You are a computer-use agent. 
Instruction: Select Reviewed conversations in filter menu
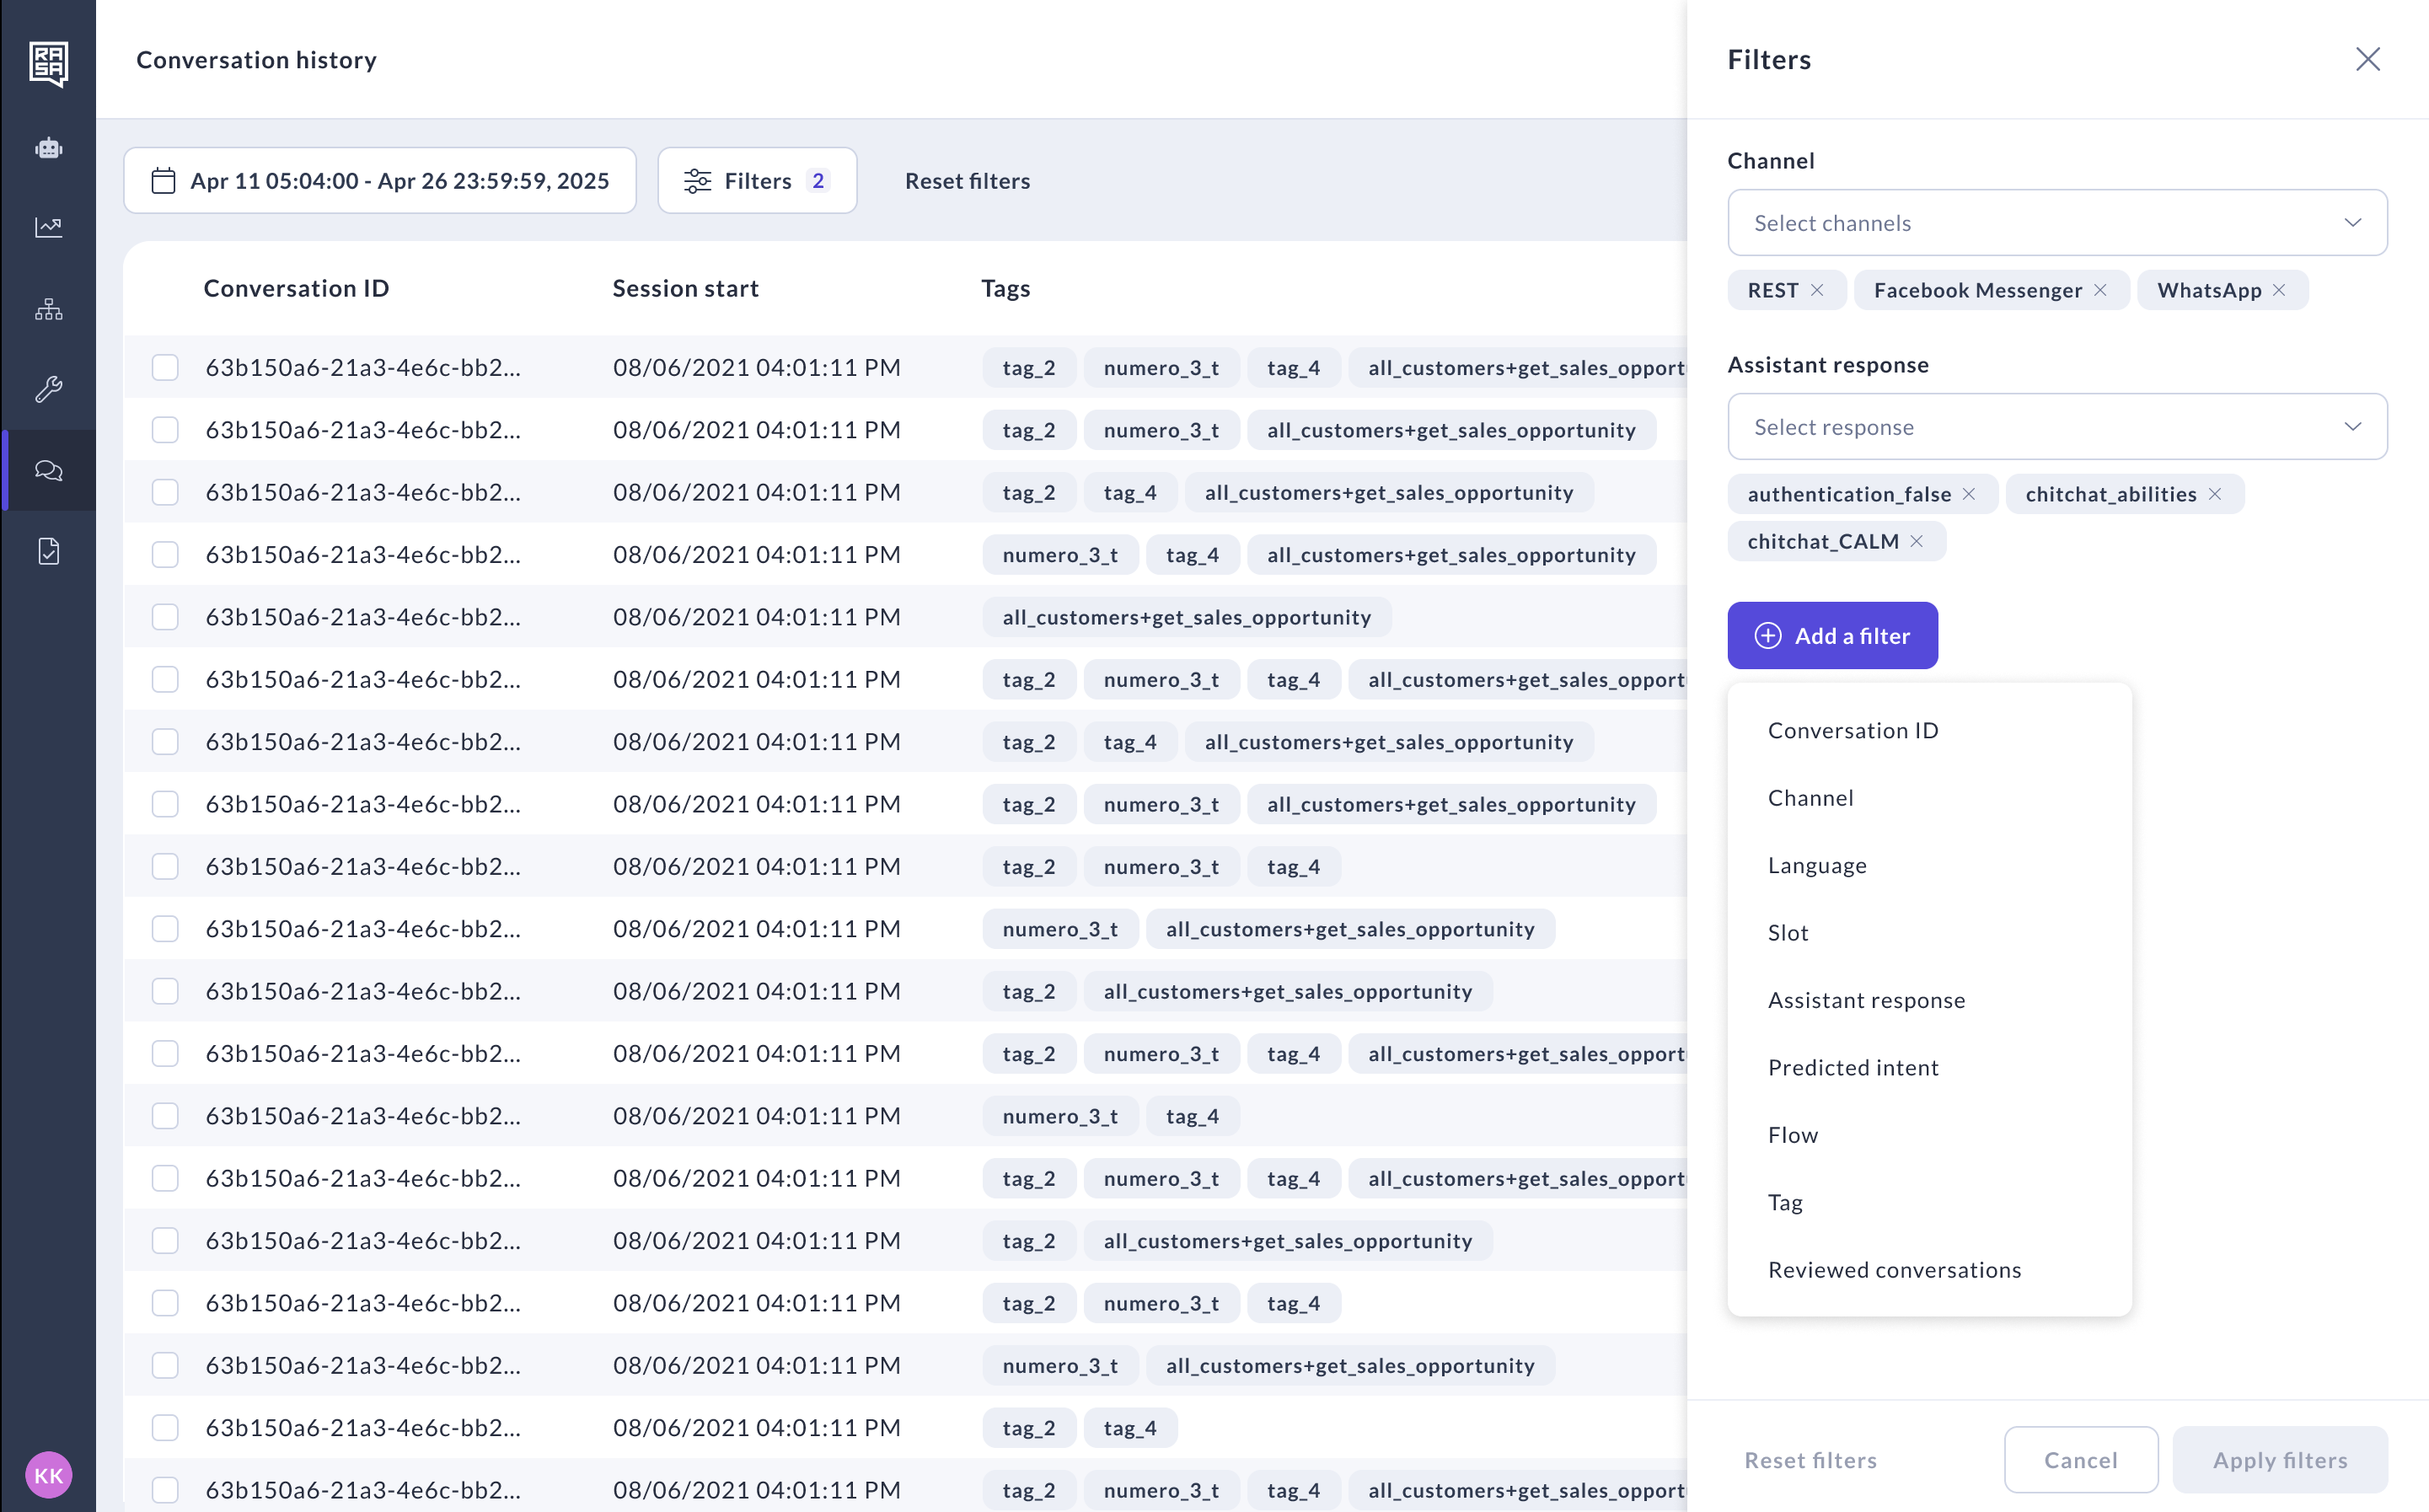coord(1894,1269)
